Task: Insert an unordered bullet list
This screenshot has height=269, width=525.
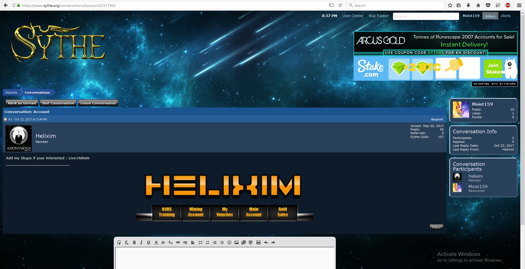Action: tap(200, 242)
